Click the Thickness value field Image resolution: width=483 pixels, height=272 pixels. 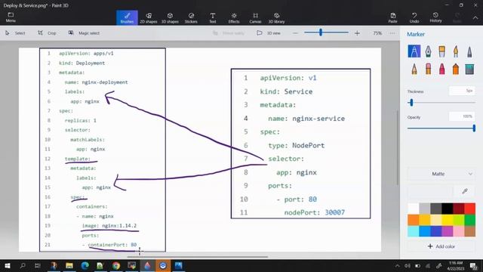coord(462,91)
